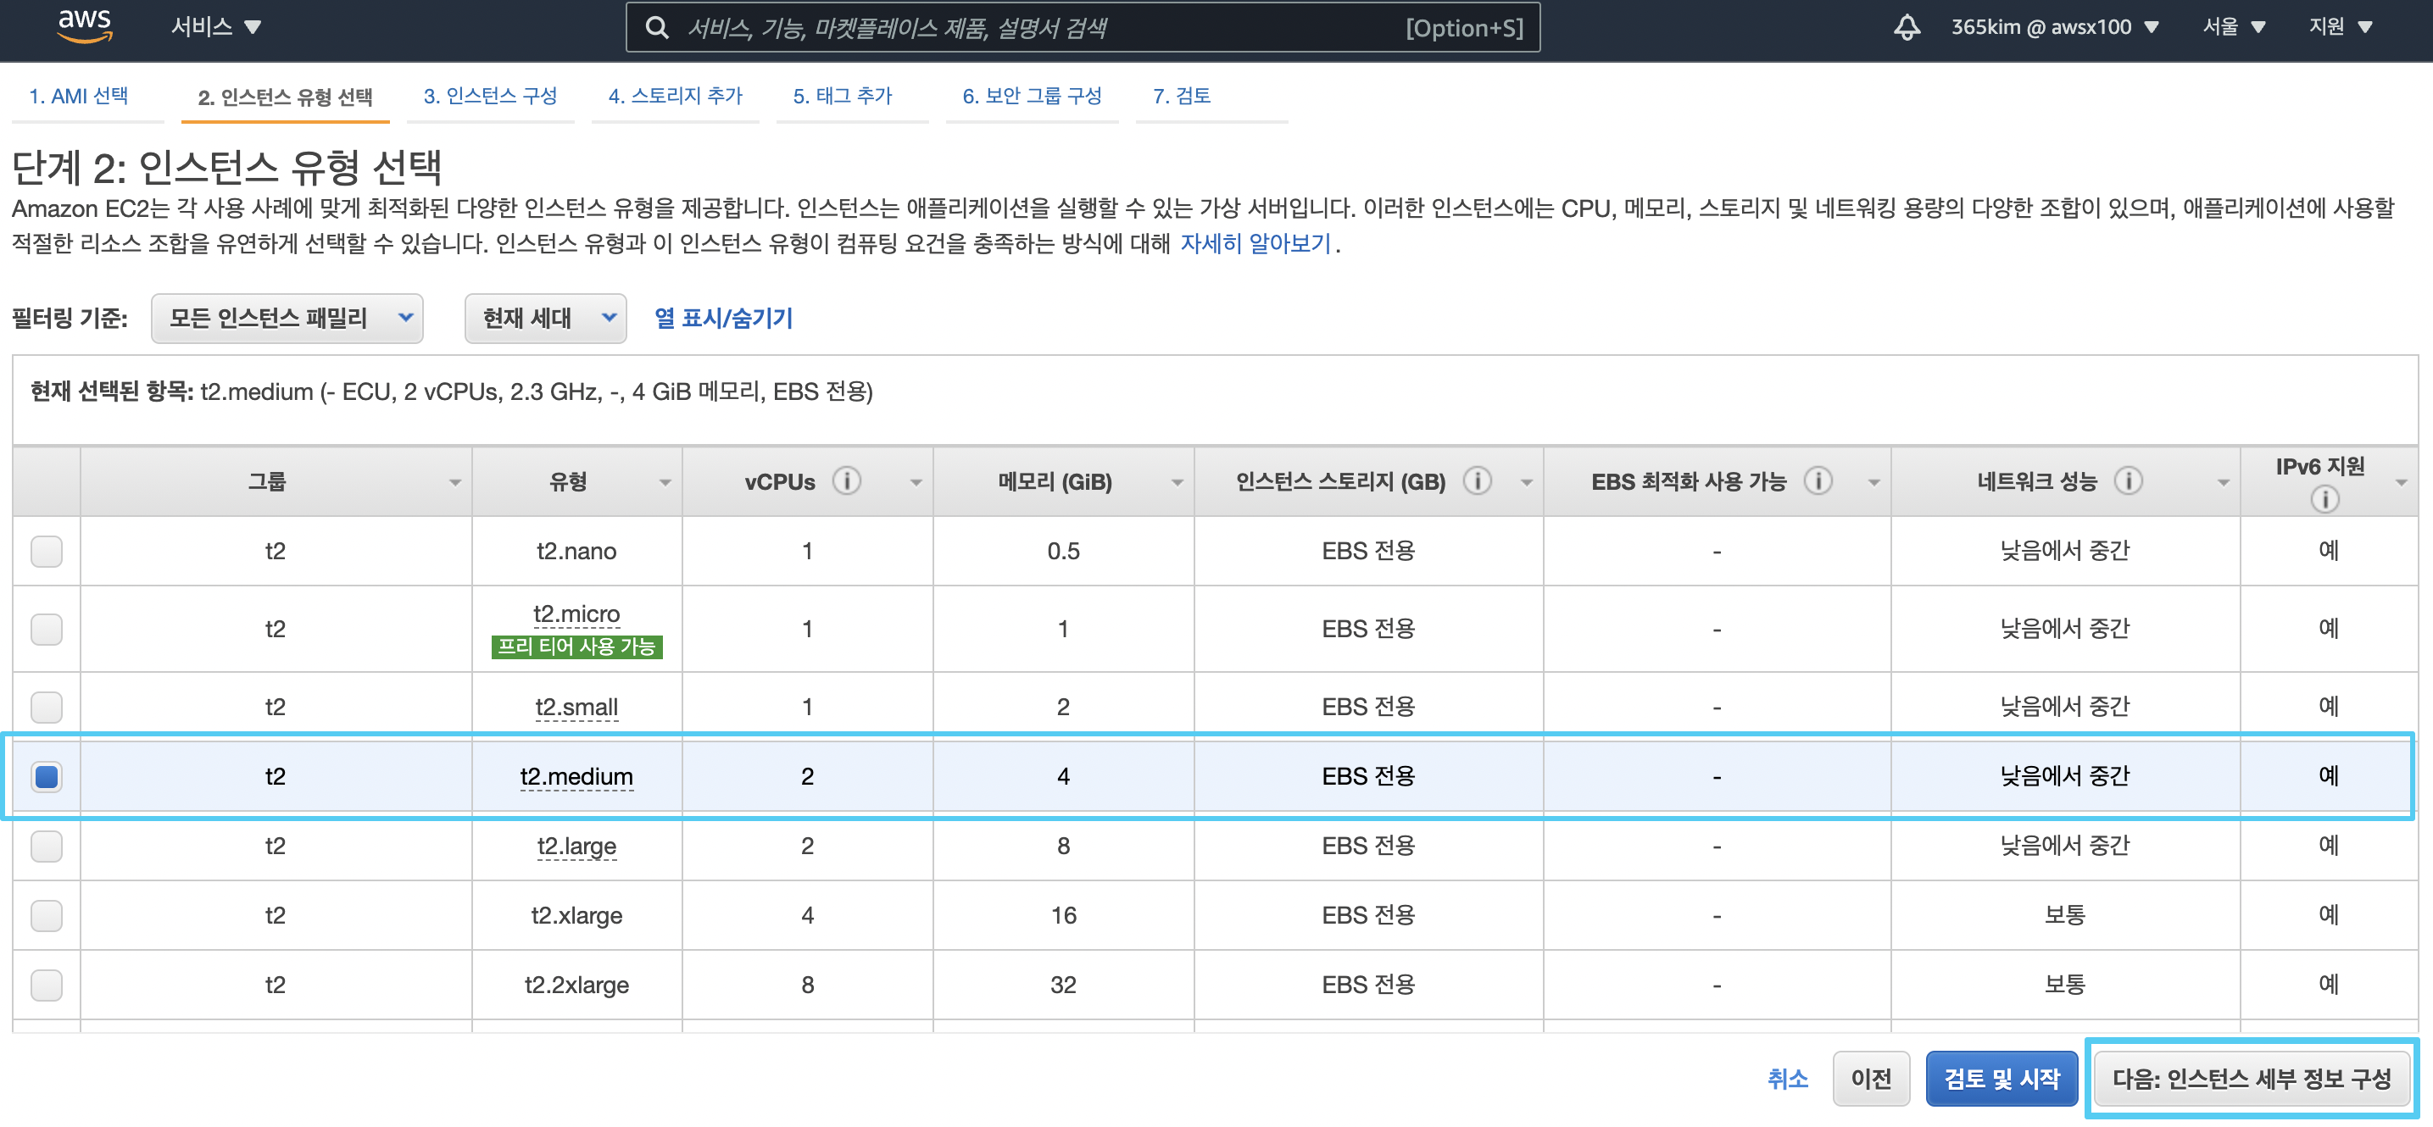The image size is (2433, 1127).
Task: Open the 모든 인스턴스 패밀리 filter dropdown
Action: tap(287, 318)
